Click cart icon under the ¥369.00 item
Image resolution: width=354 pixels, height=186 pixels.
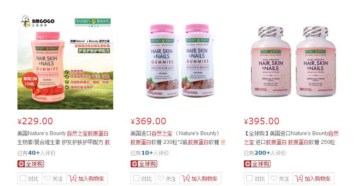click(x=185, y=178)
